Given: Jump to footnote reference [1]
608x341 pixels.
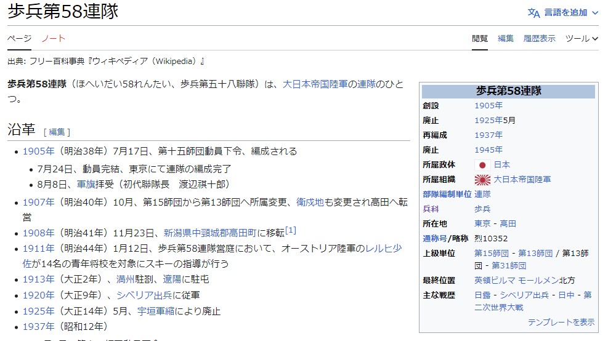Looking at the screenshot, I should tap(291, 230).
